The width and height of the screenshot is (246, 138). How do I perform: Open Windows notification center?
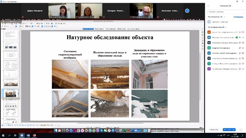tap(243, 136)
